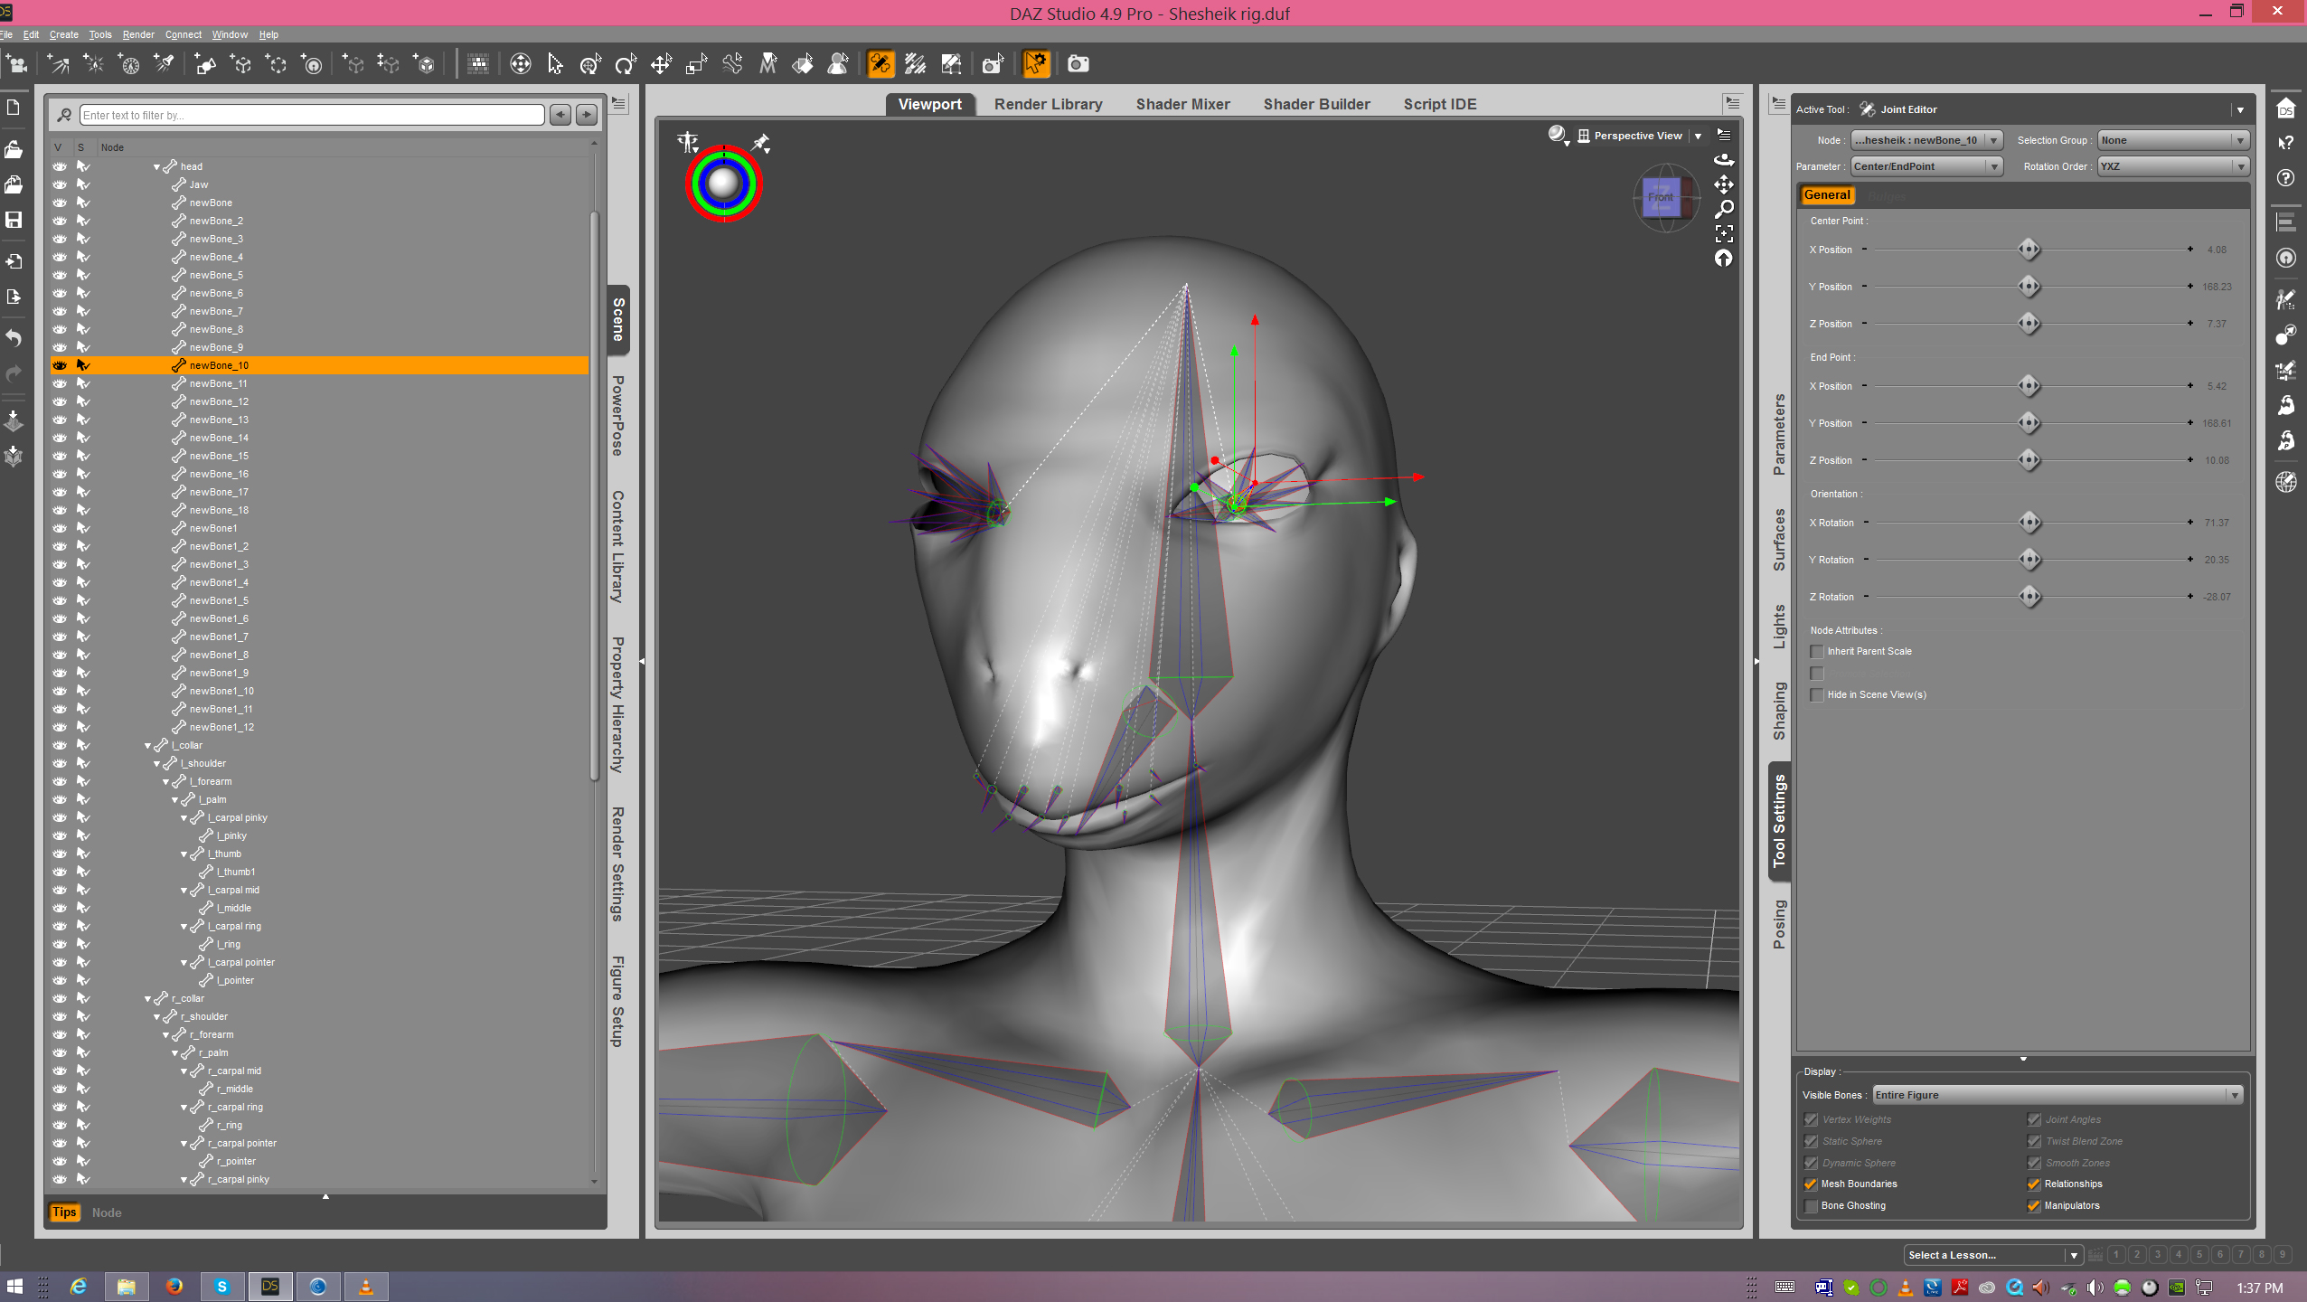Activate the Joint Editor tool icon
This screenshot has width=2307, height=1302.
880,64
